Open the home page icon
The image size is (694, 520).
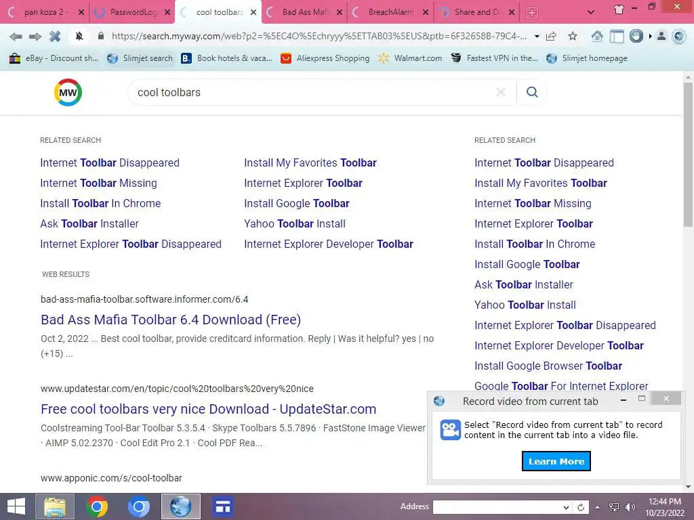tap(597, 37)
